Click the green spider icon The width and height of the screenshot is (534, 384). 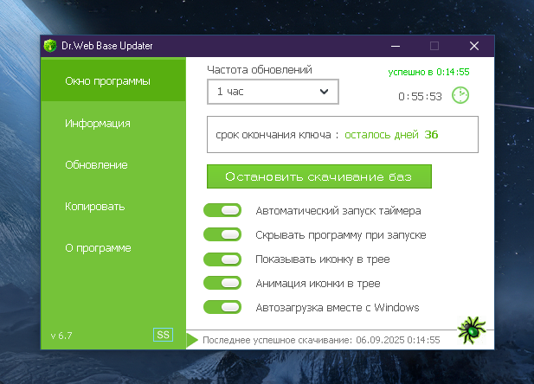click(x=472, y=330)
